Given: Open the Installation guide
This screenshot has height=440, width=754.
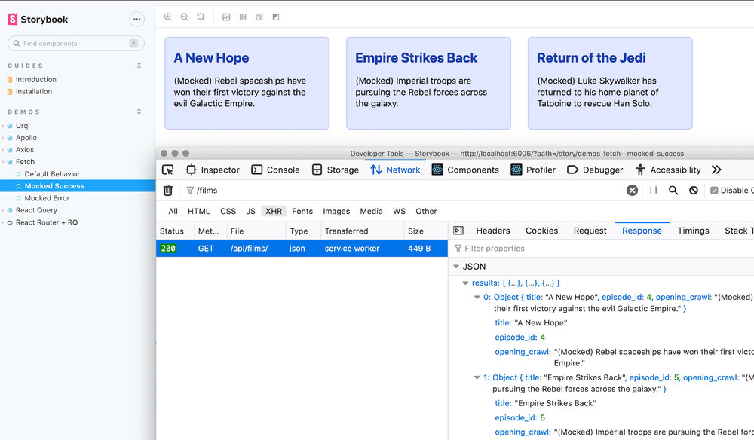Looking at the screenshot, I should [x=35, y=91].
